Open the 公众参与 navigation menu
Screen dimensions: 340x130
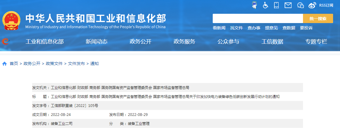pos(228,41)
